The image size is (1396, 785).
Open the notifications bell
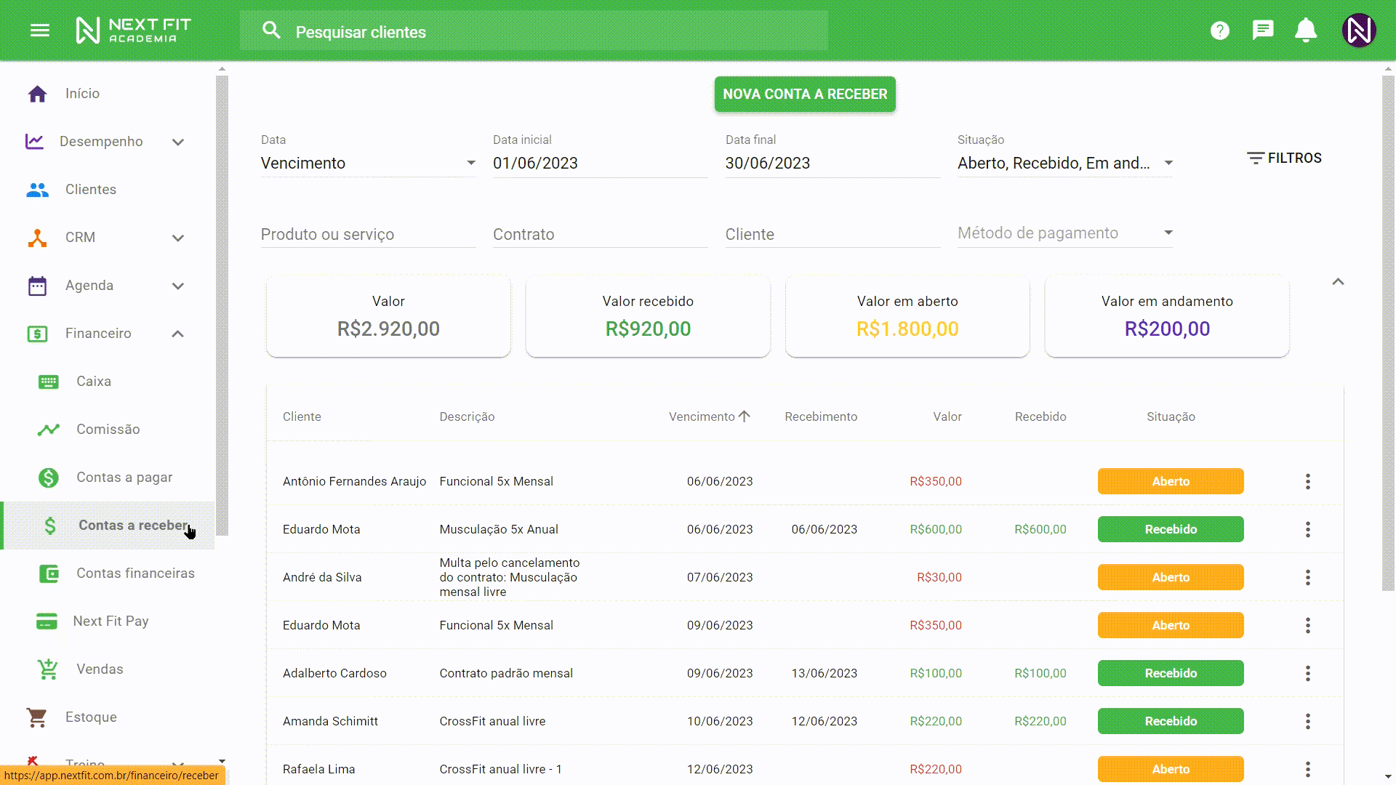click(x=1306, y=31)
